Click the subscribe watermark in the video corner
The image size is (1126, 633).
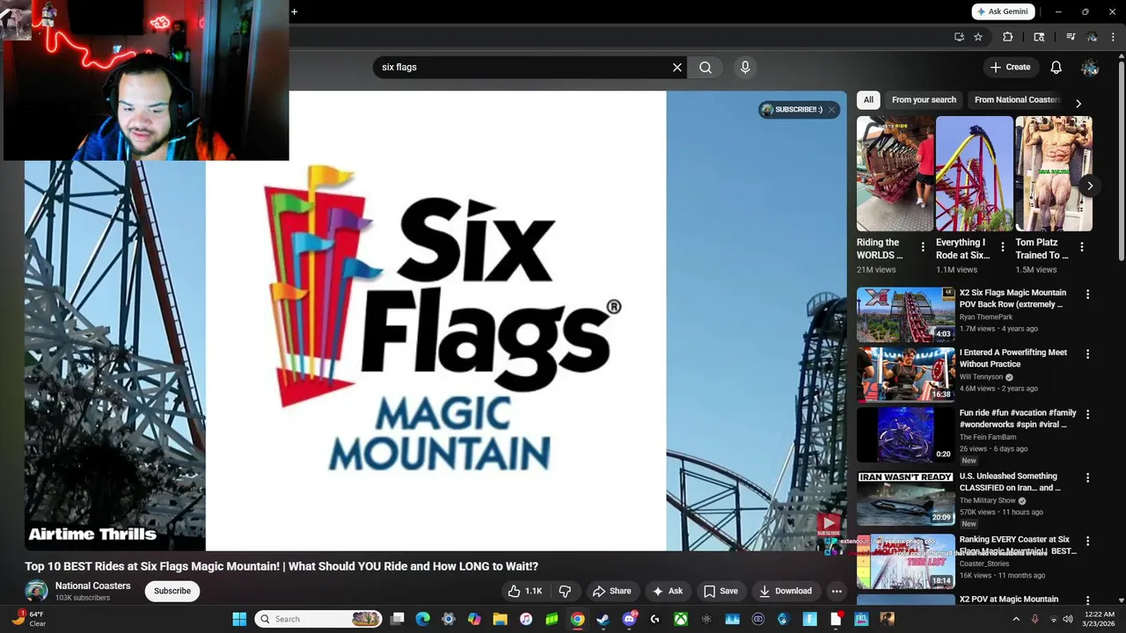[x=829, y=526]
